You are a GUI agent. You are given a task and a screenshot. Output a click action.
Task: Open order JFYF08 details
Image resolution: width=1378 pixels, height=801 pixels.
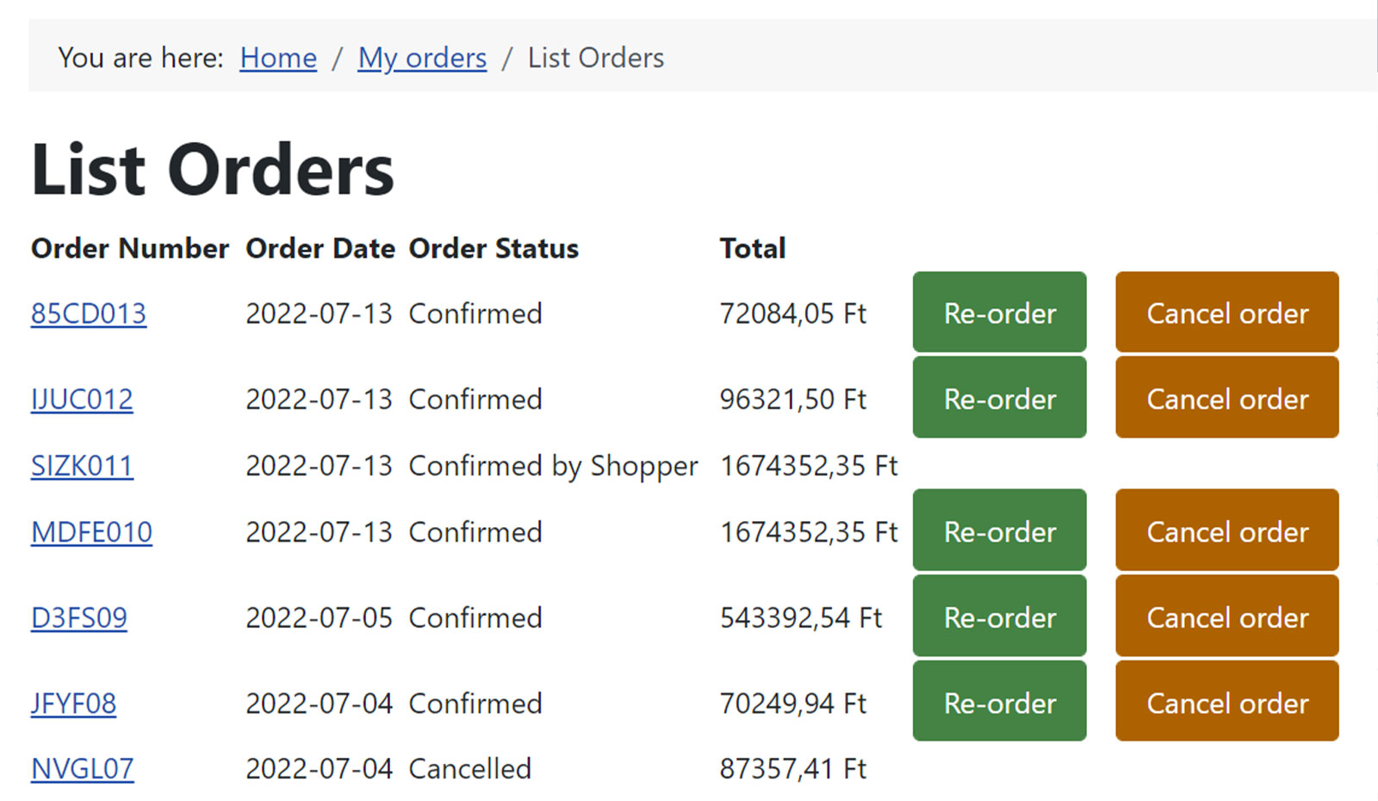pos(73,704)
